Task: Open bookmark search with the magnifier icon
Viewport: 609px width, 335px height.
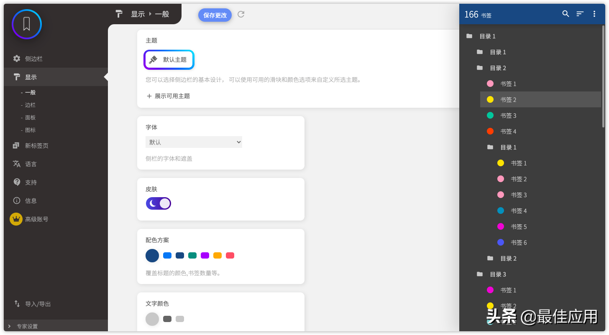Action: 565,14
